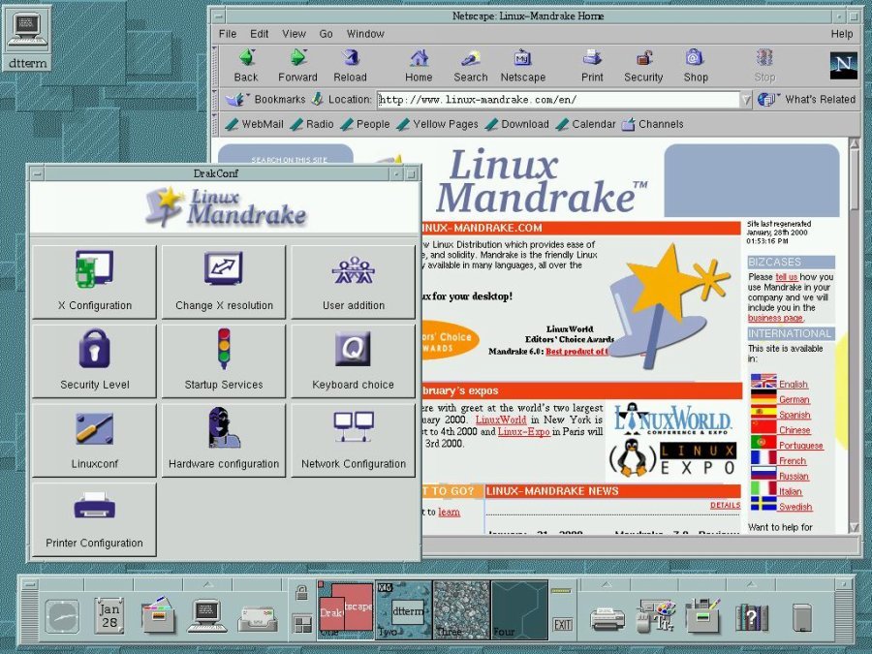Click the LinuxWorld link in article
The height and width of the screenshot is (654, 872).
coord(501,420)
